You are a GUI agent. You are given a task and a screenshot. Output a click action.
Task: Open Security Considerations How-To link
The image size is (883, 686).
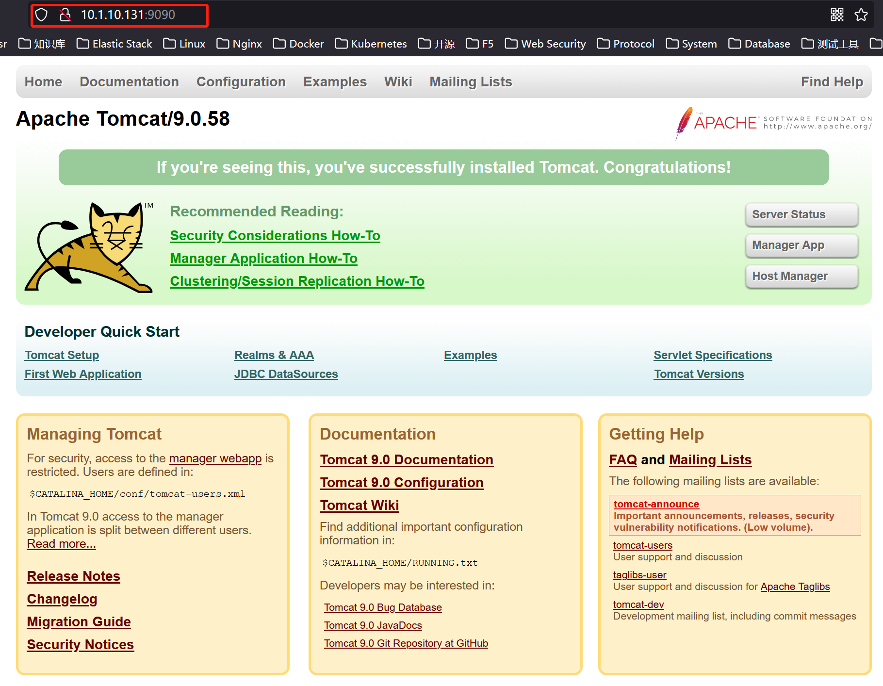tap(275, 236)
